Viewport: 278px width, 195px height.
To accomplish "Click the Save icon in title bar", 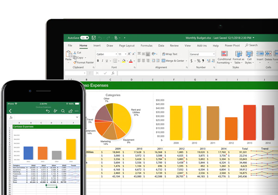I will [94, 37].
